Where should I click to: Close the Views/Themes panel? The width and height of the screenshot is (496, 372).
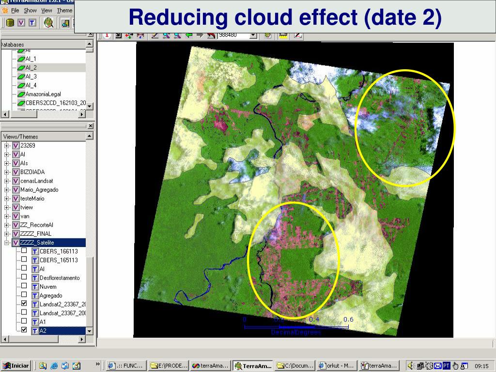point(90,126)
